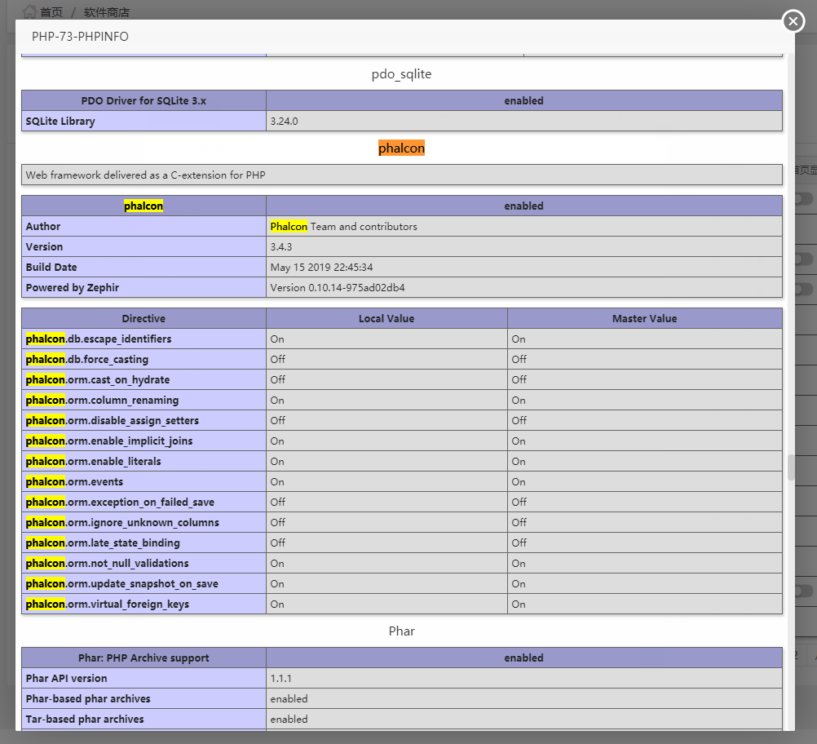This screenshot has height=744, width=817.
Task: Click the Tar-based phar archives row label
Action: 85,719
